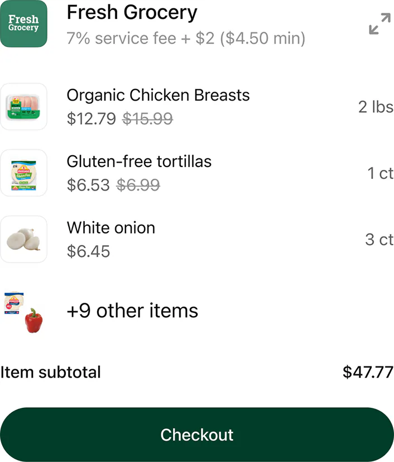Tap the expand arrows icon at top right

tap(379, 25)
